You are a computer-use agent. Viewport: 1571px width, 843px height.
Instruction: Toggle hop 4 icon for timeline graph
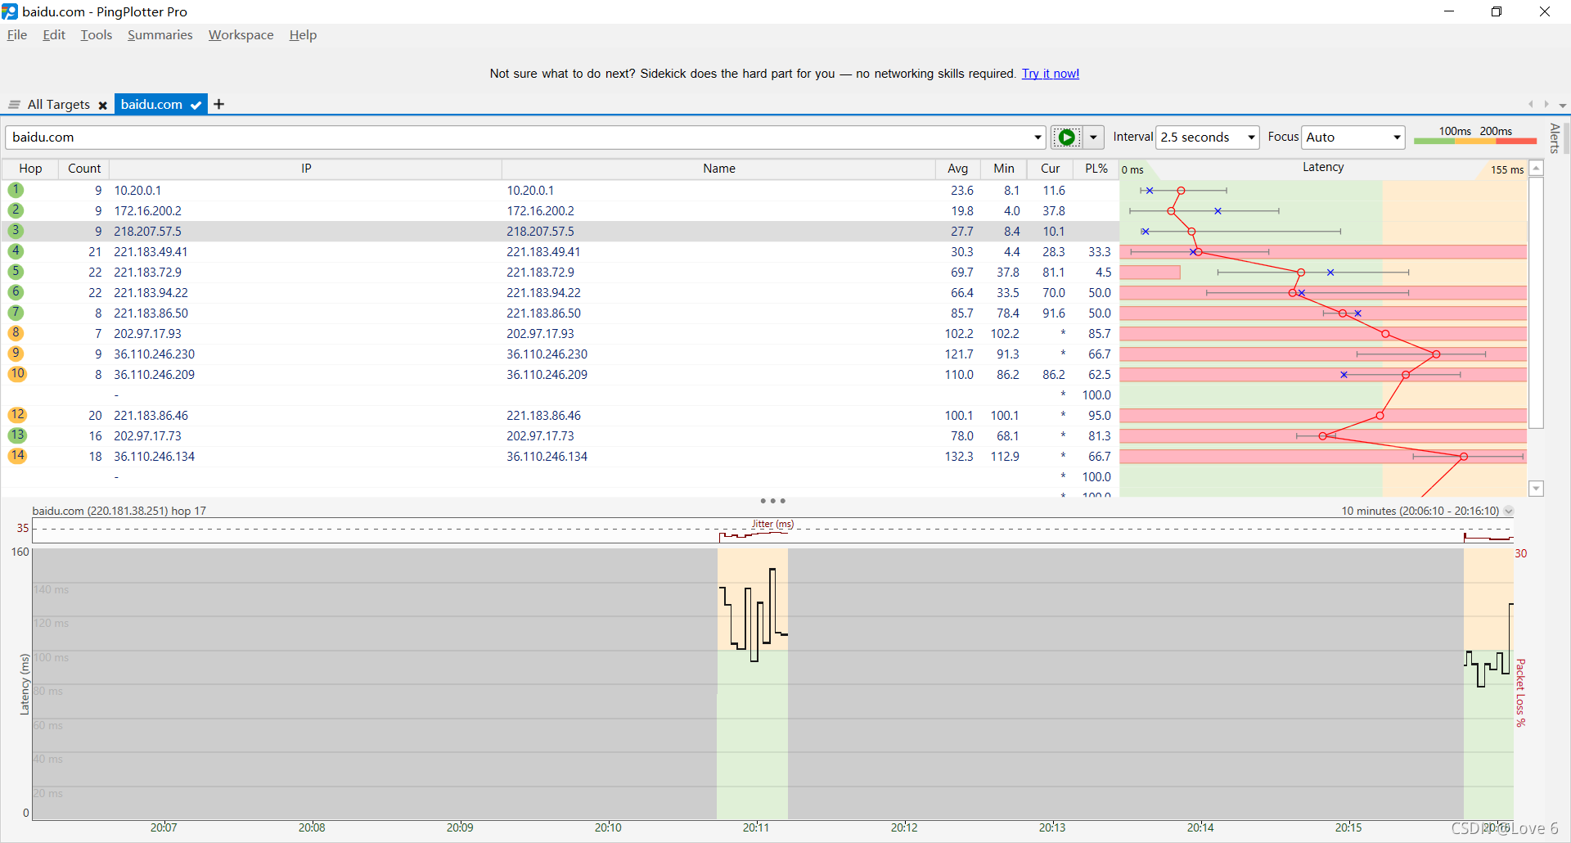[x=16, y=251]
